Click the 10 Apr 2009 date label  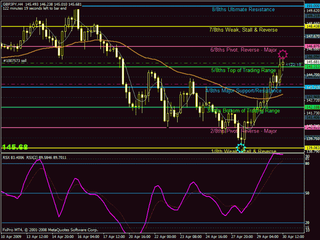(11, 237)
